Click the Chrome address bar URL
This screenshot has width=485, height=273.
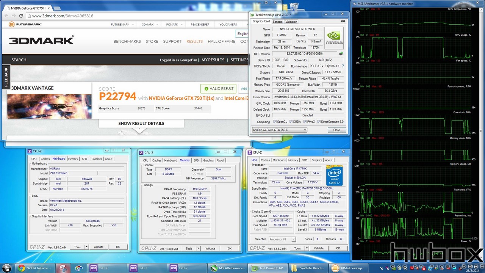coord(63,16)
